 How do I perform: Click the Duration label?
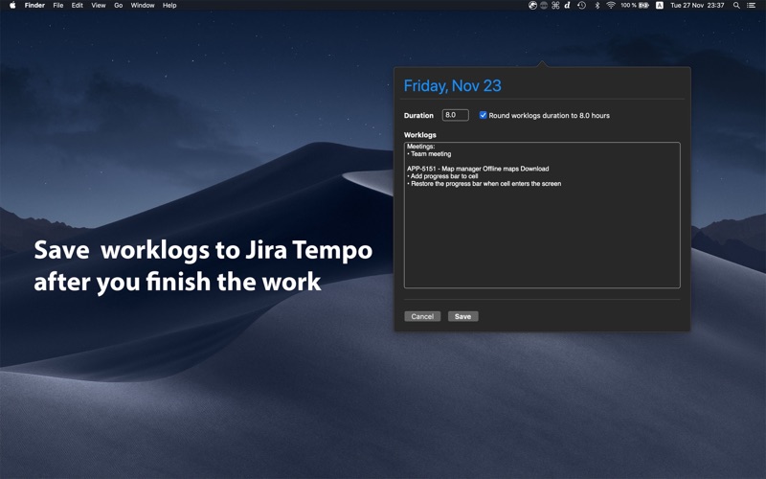click(418, 116)
